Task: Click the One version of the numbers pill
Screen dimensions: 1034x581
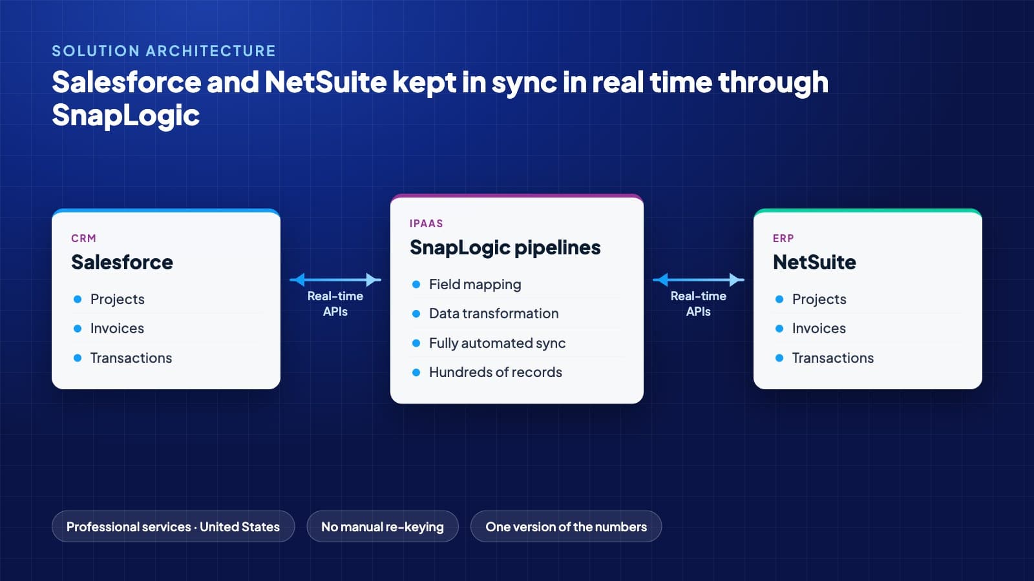Action: coord(566,526)
